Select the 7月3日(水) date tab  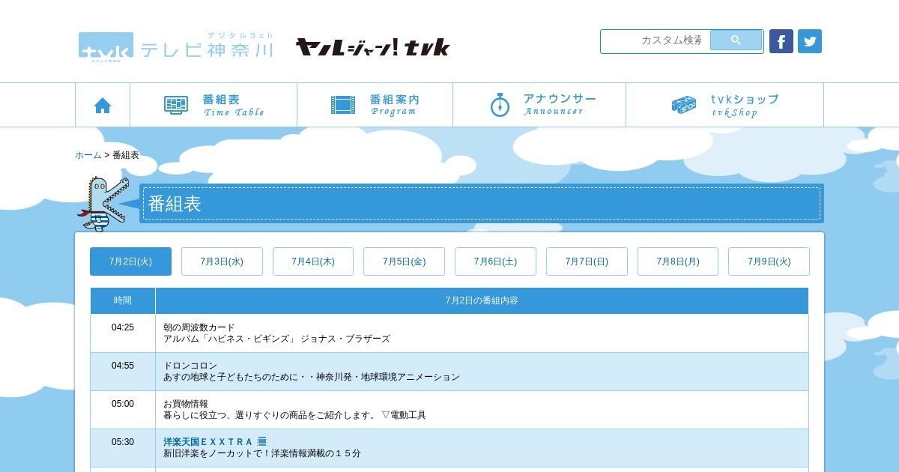pos(222,261)
